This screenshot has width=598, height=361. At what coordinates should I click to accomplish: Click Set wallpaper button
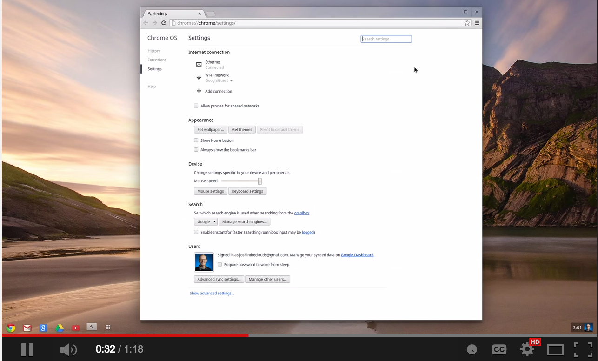211,129
